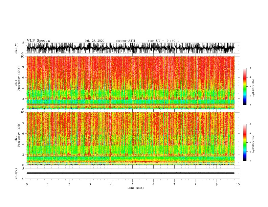Click the 'ch.3(V)' waveform axis label
The image size is (268, 207).
click(x=16, y=174)
